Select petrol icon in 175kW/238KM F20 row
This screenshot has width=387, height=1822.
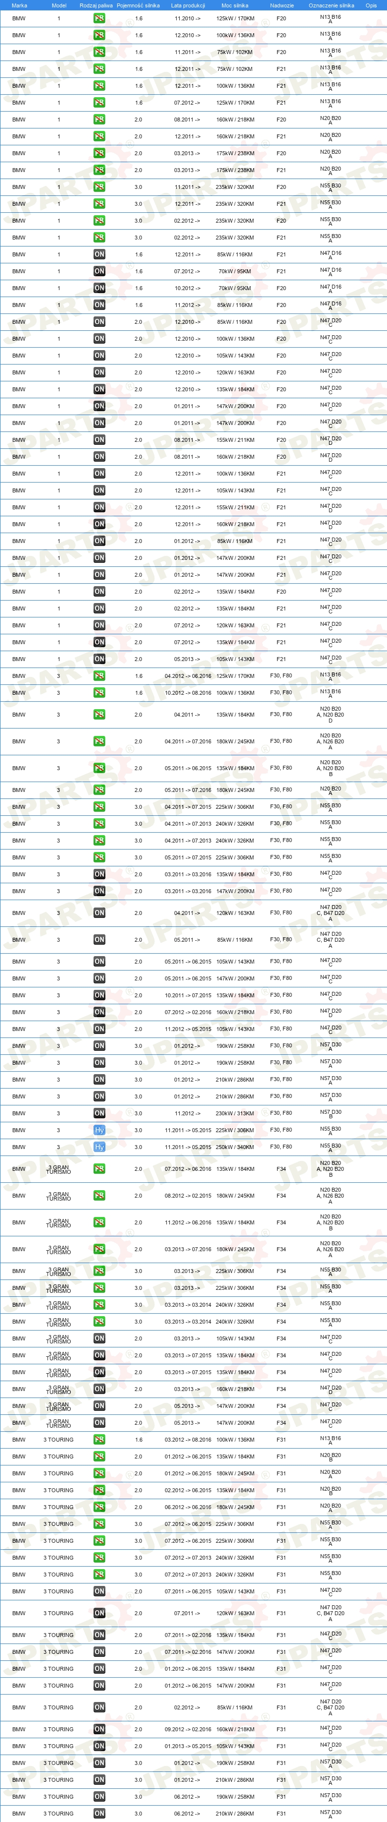point(99,153)
